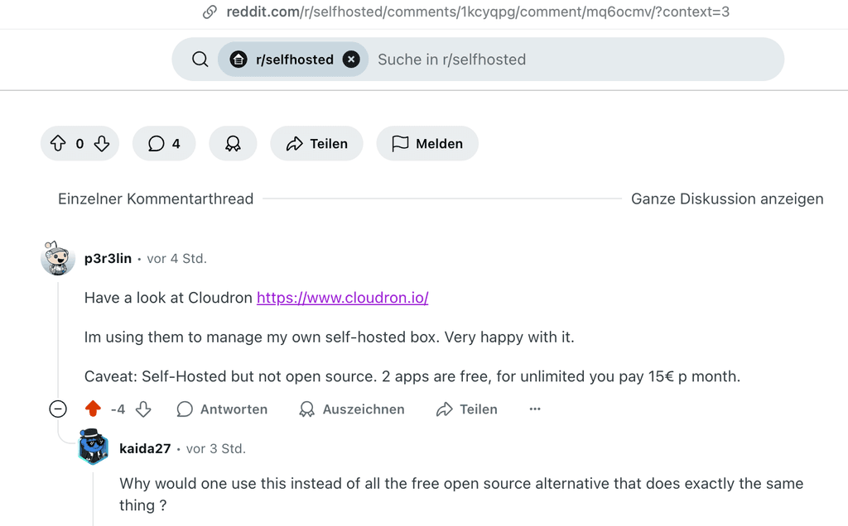Show full discussion via Ganze Diskussion anzeigen
Viewport: 848px width, 526px height.
pos(727,198)
